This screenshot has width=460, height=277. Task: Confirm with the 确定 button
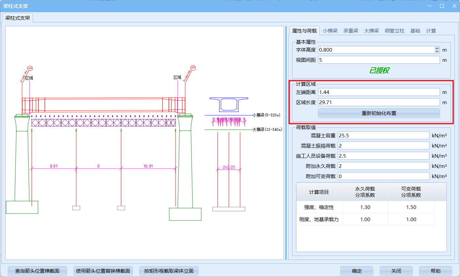[x=357, y=271]
